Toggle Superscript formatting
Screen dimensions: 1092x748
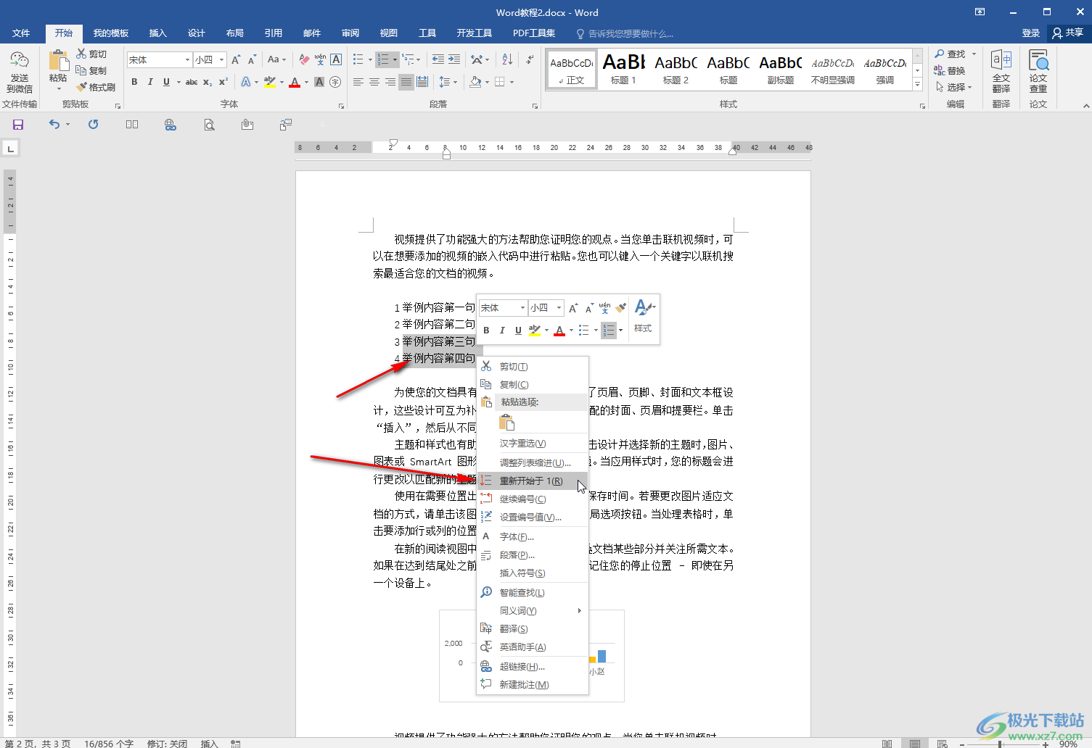coord(223,82)
